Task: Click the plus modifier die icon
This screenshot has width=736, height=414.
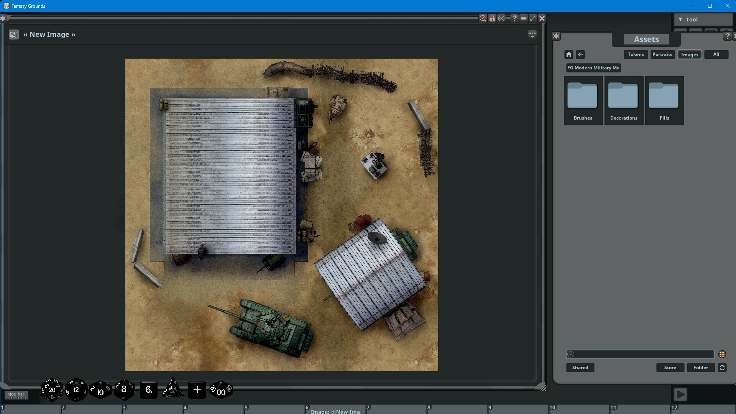Action: point(197,389)
